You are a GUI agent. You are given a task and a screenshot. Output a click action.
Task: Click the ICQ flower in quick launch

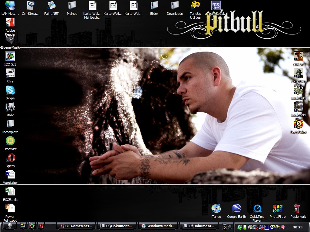pyautogui.click(x=32, y=226)
